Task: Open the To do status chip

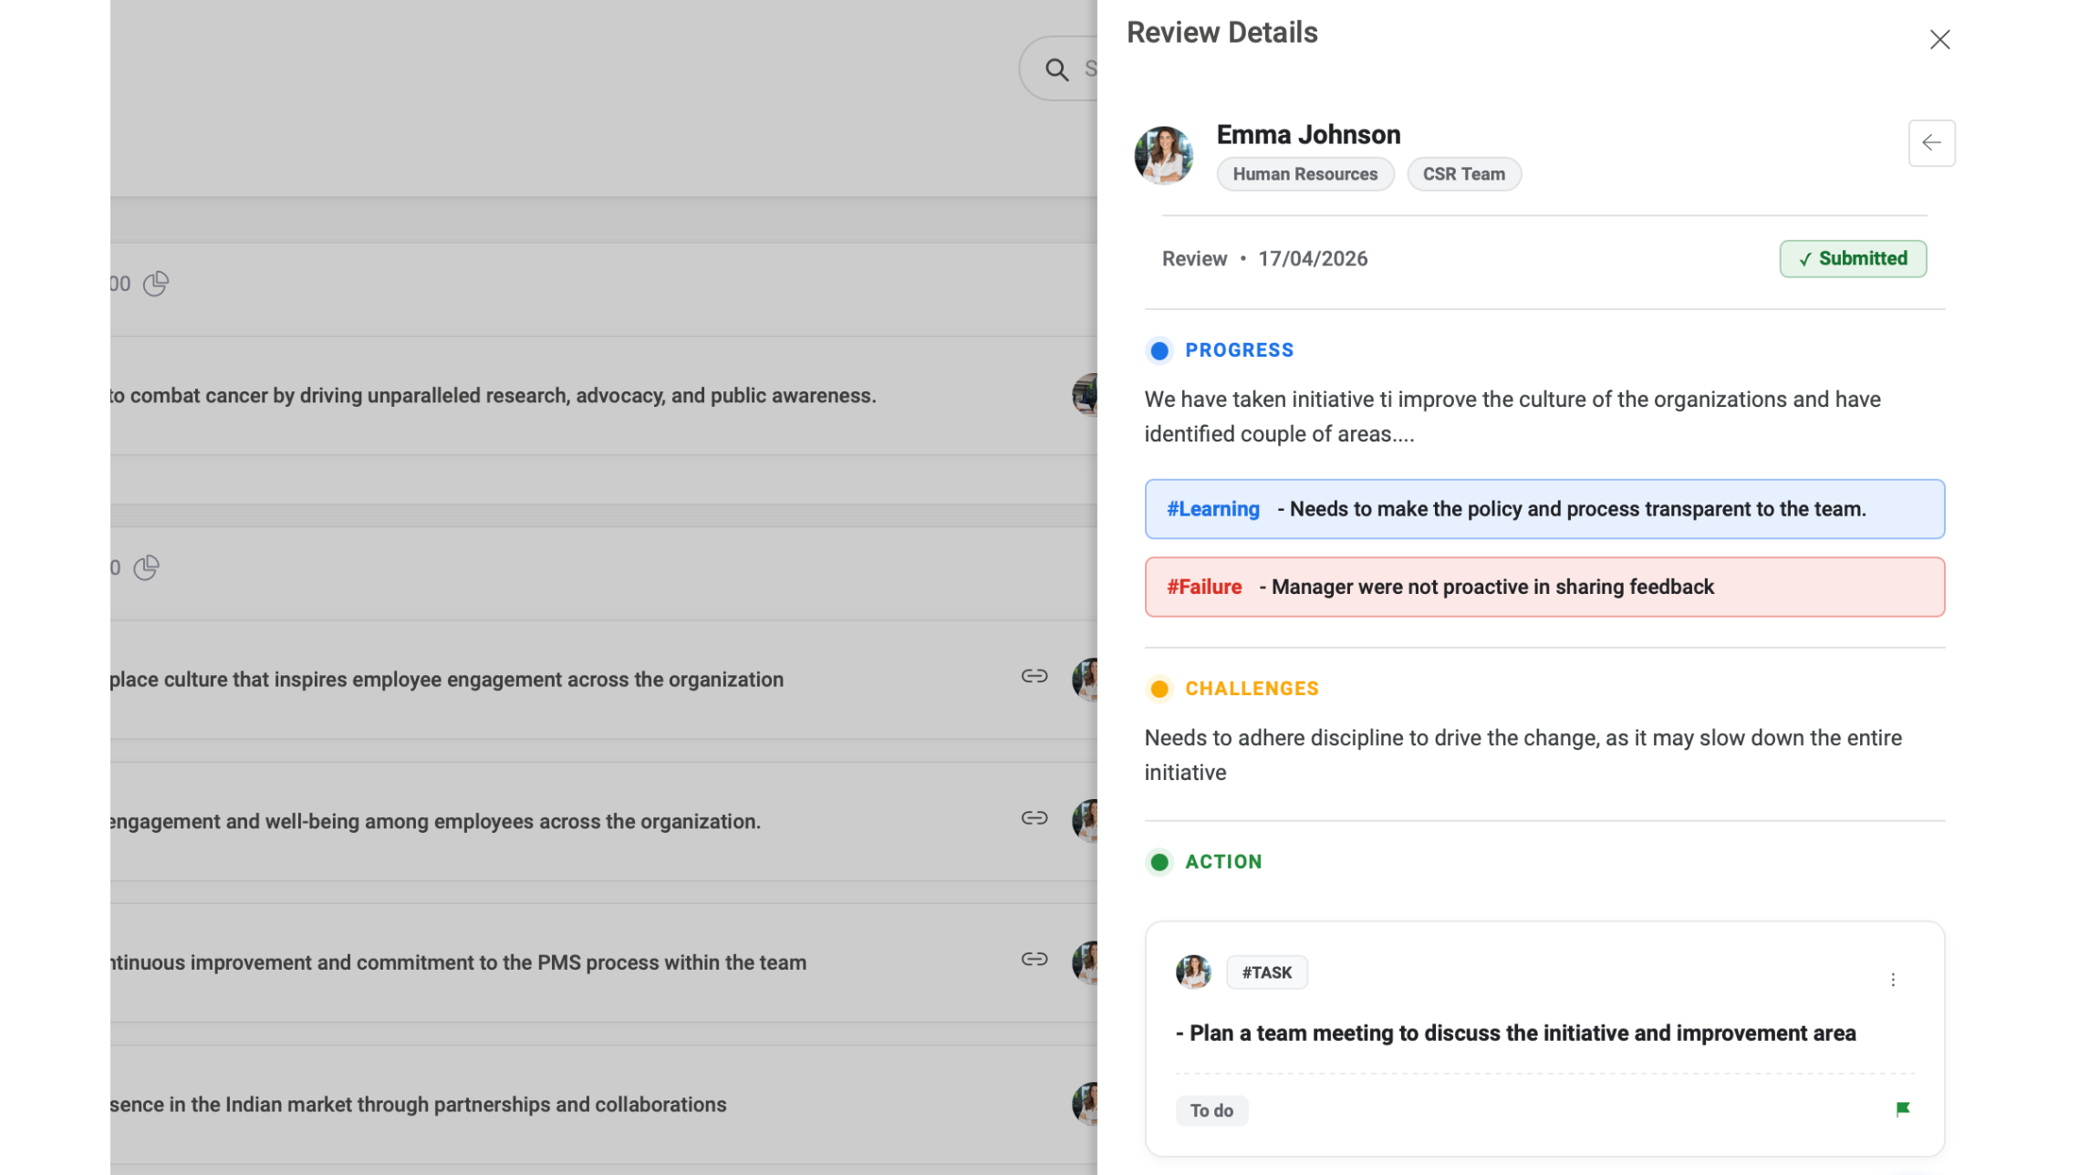Action: (x=1211, y=1110)
